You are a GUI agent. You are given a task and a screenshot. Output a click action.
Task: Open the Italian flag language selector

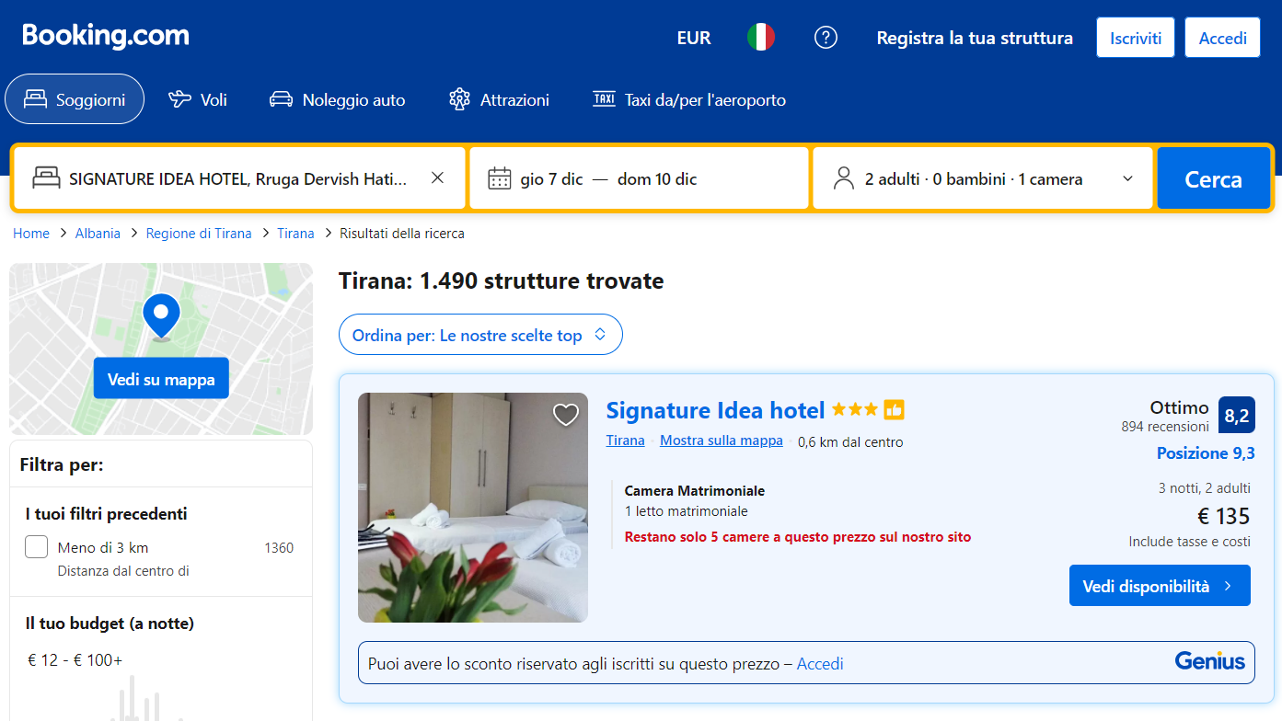pos(760,38)
